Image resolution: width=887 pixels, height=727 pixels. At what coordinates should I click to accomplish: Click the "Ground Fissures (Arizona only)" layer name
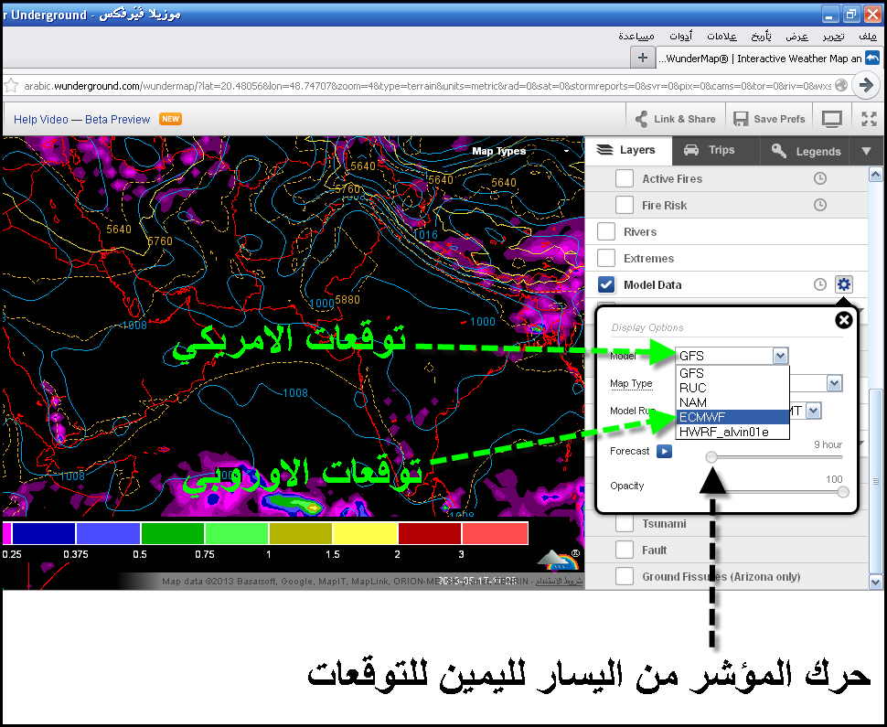721,576
